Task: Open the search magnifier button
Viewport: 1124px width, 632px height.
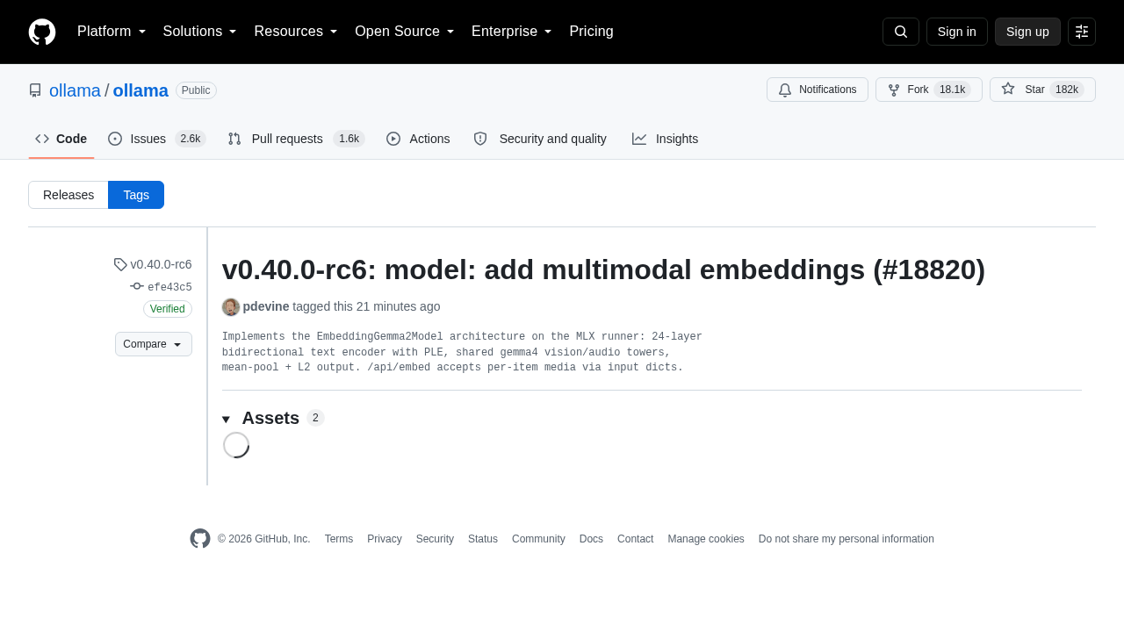Action: pyautogui.click(x=901, y=32)
